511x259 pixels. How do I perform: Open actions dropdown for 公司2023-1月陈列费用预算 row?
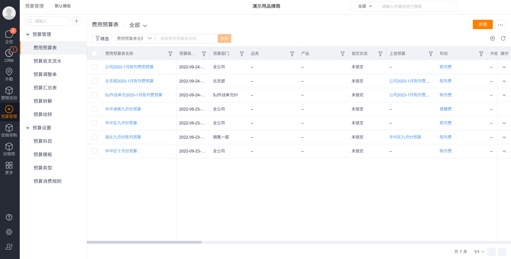pos(504,67)
